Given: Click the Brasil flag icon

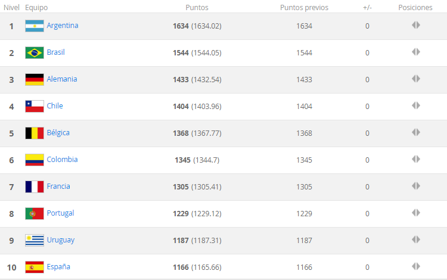Looking at the screenshot, I should coord(35,53).
